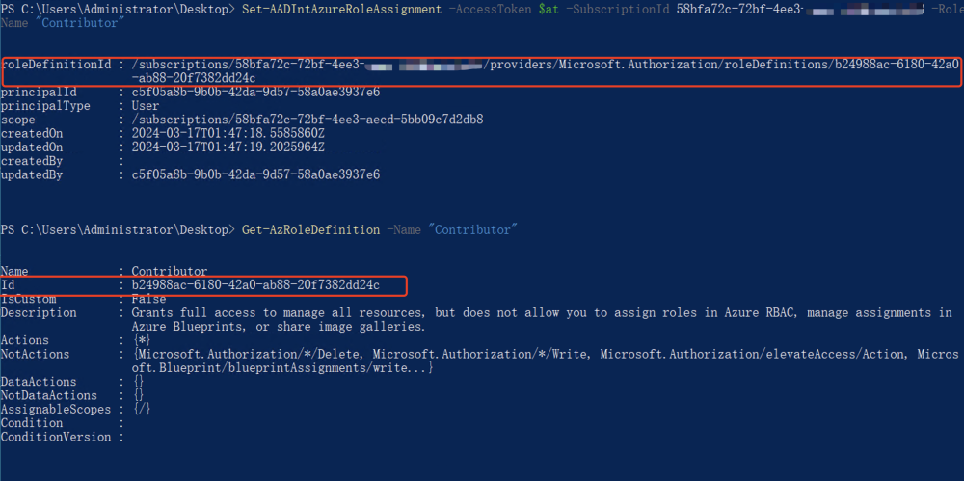
Task: Click the NotActions list beginning Microsoft.Authorization
Action: (544, 361)
